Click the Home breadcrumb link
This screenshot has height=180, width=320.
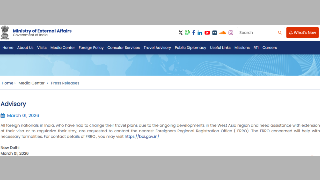pos(7,83)
